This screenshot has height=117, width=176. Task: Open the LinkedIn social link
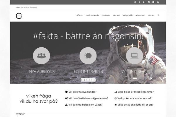pyautogui.click(x=144, y=2)
